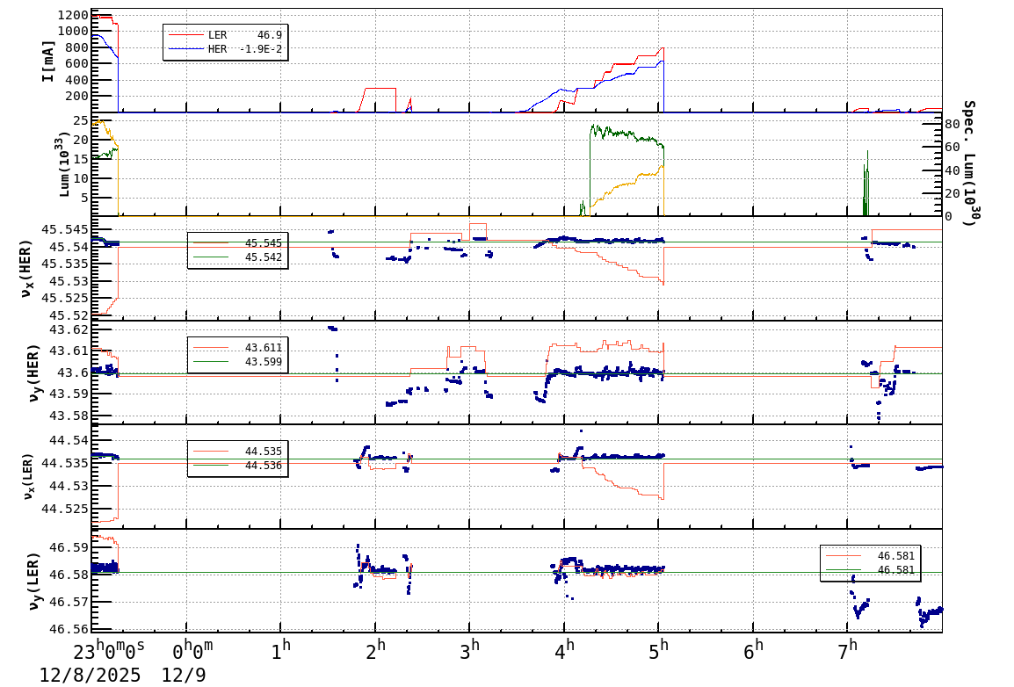Click the 12/9 date label
The height and width of the screenshot is (687, 1014).
tap(184, 674)
